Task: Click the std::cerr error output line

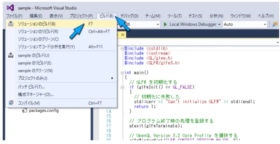Action: 194,102
